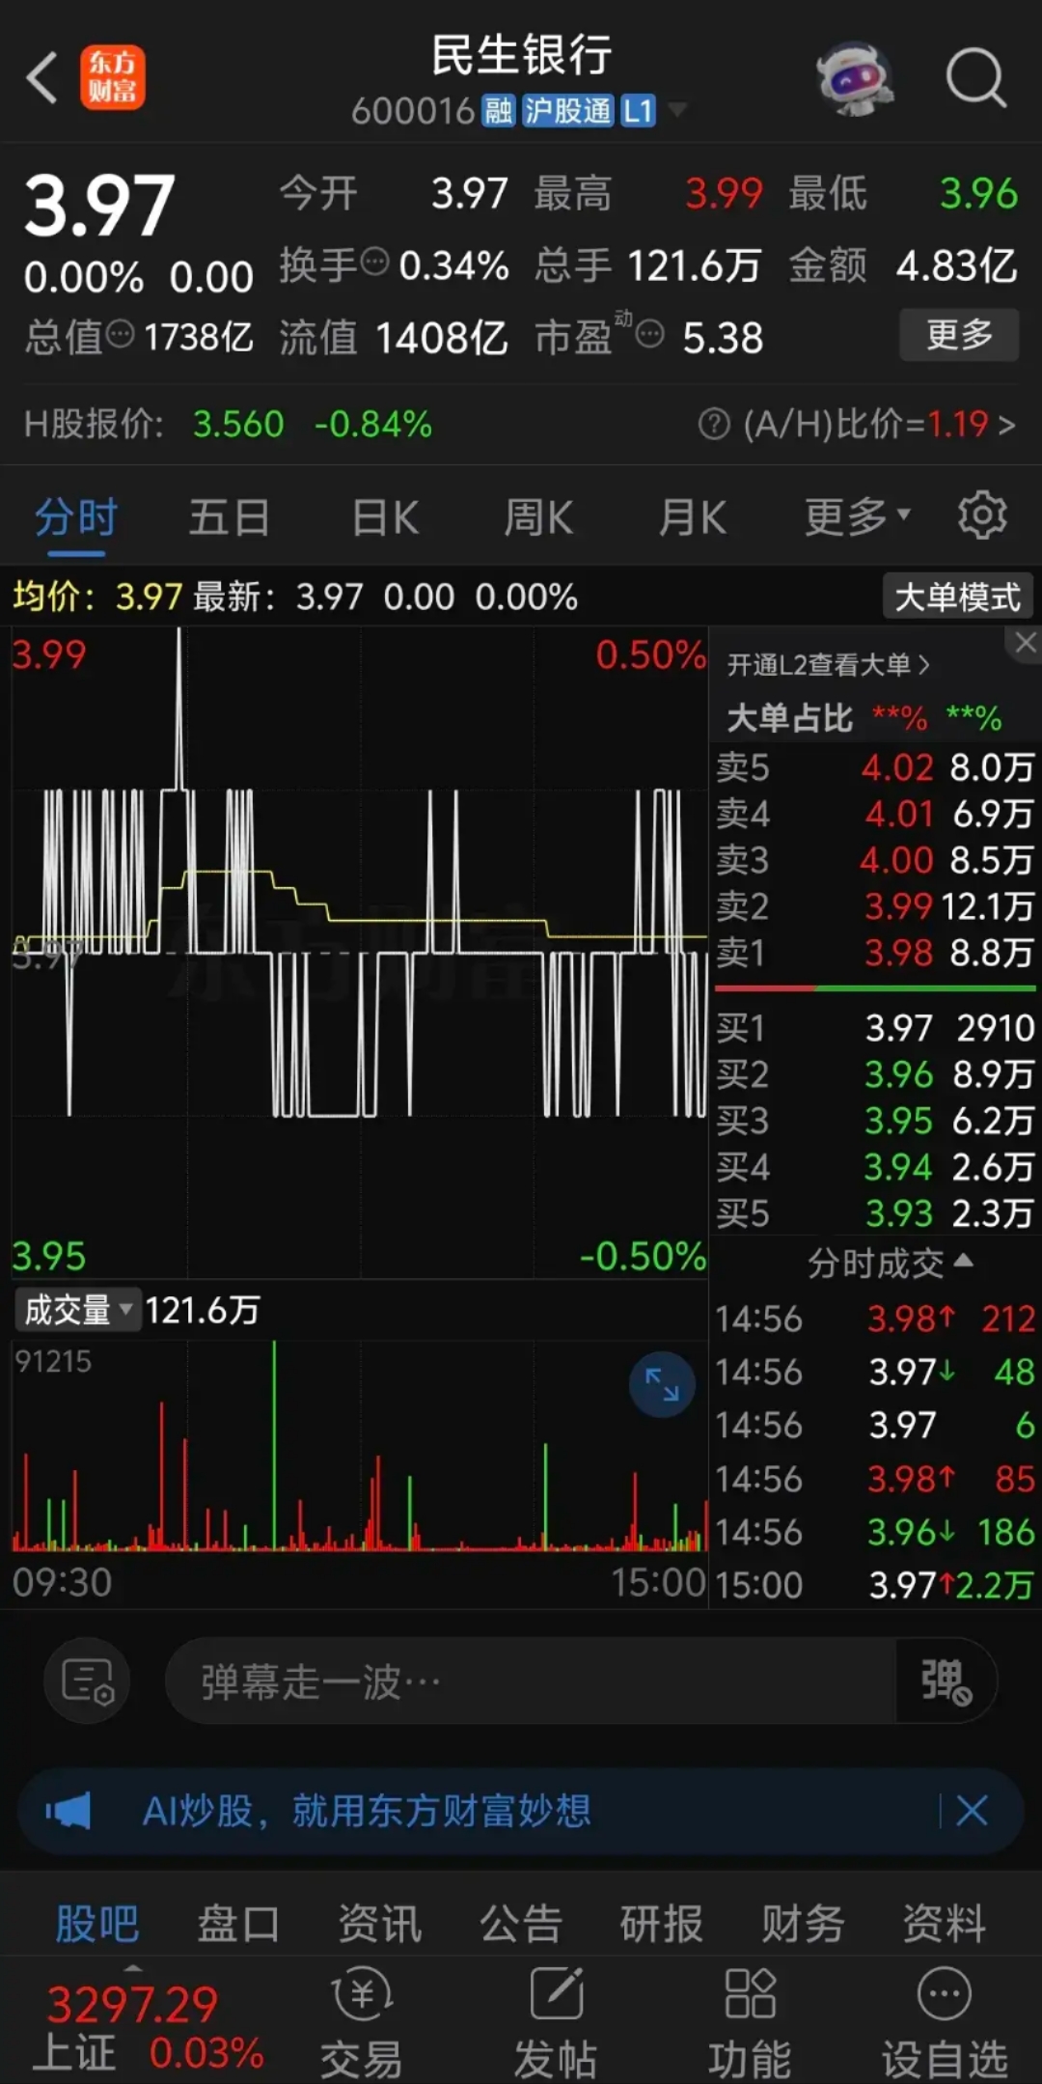Select the 买2 3.96 order row

tap(875, 1073)
